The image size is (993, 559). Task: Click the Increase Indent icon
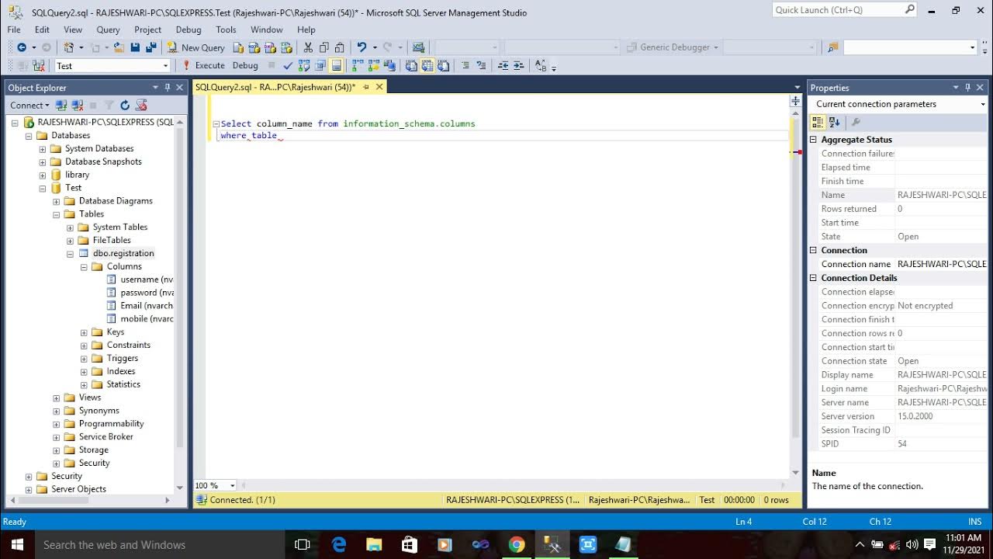click(x=518, y=66)
